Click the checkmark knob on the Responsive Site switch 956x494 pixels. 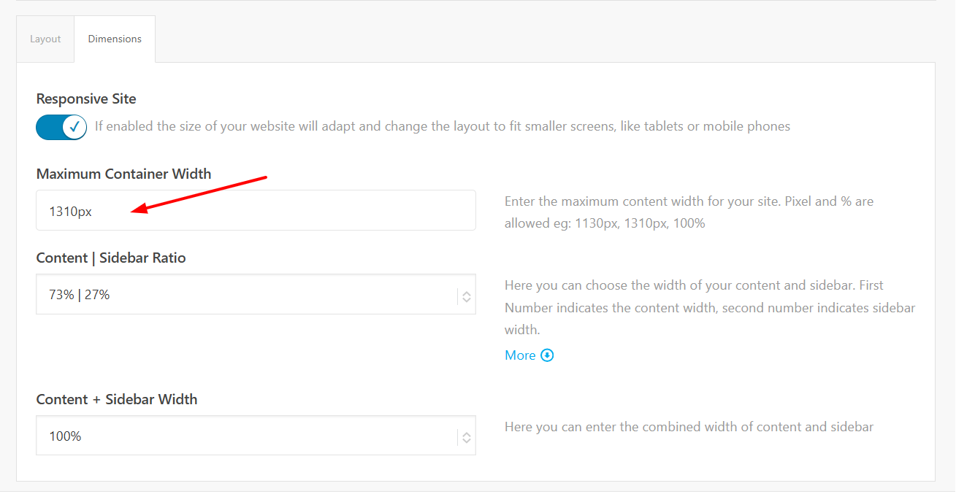pyautogui.click(x=74, y=127)
